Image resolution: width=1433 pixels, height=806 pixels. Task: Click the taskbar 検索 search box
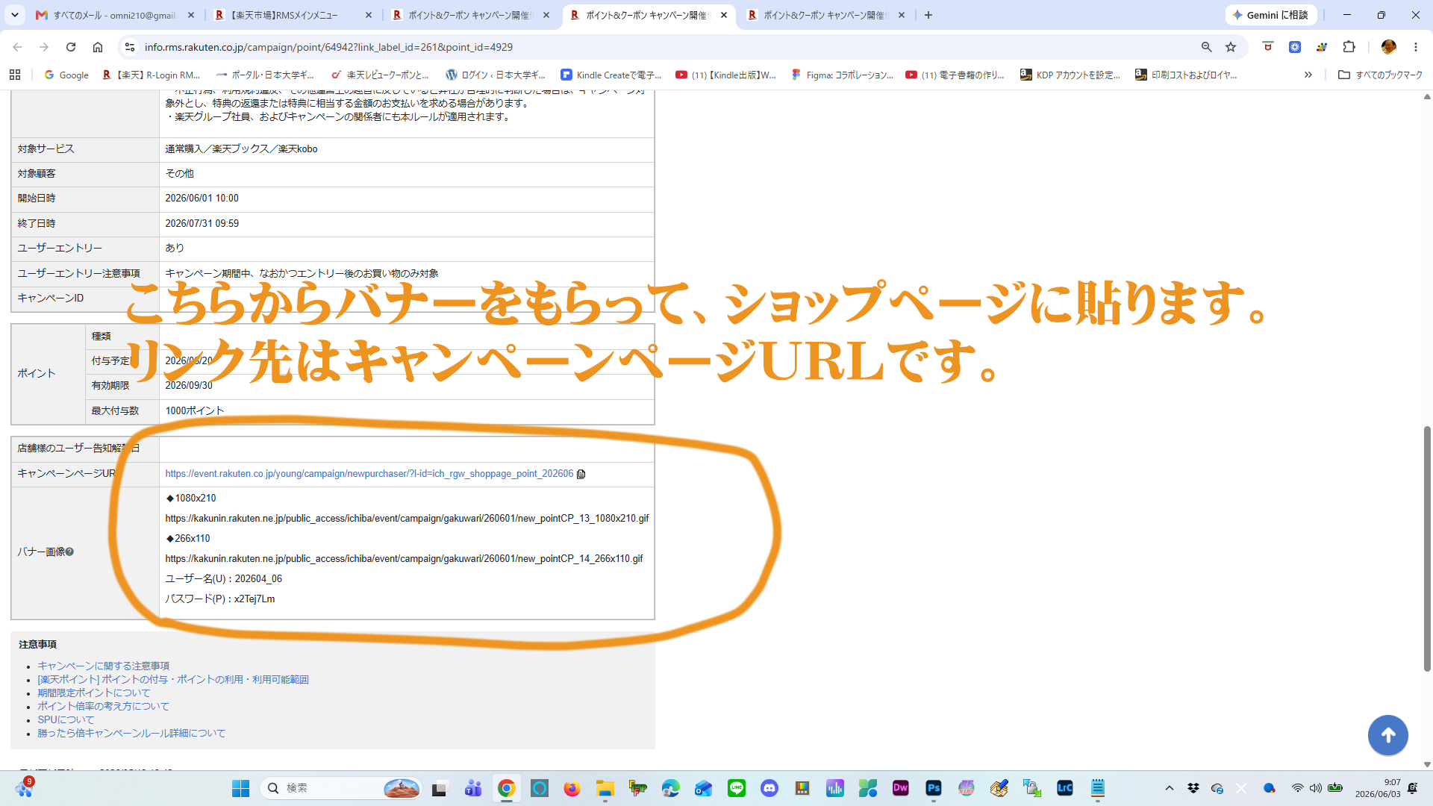pyautogui.click(x=340, y=788)
